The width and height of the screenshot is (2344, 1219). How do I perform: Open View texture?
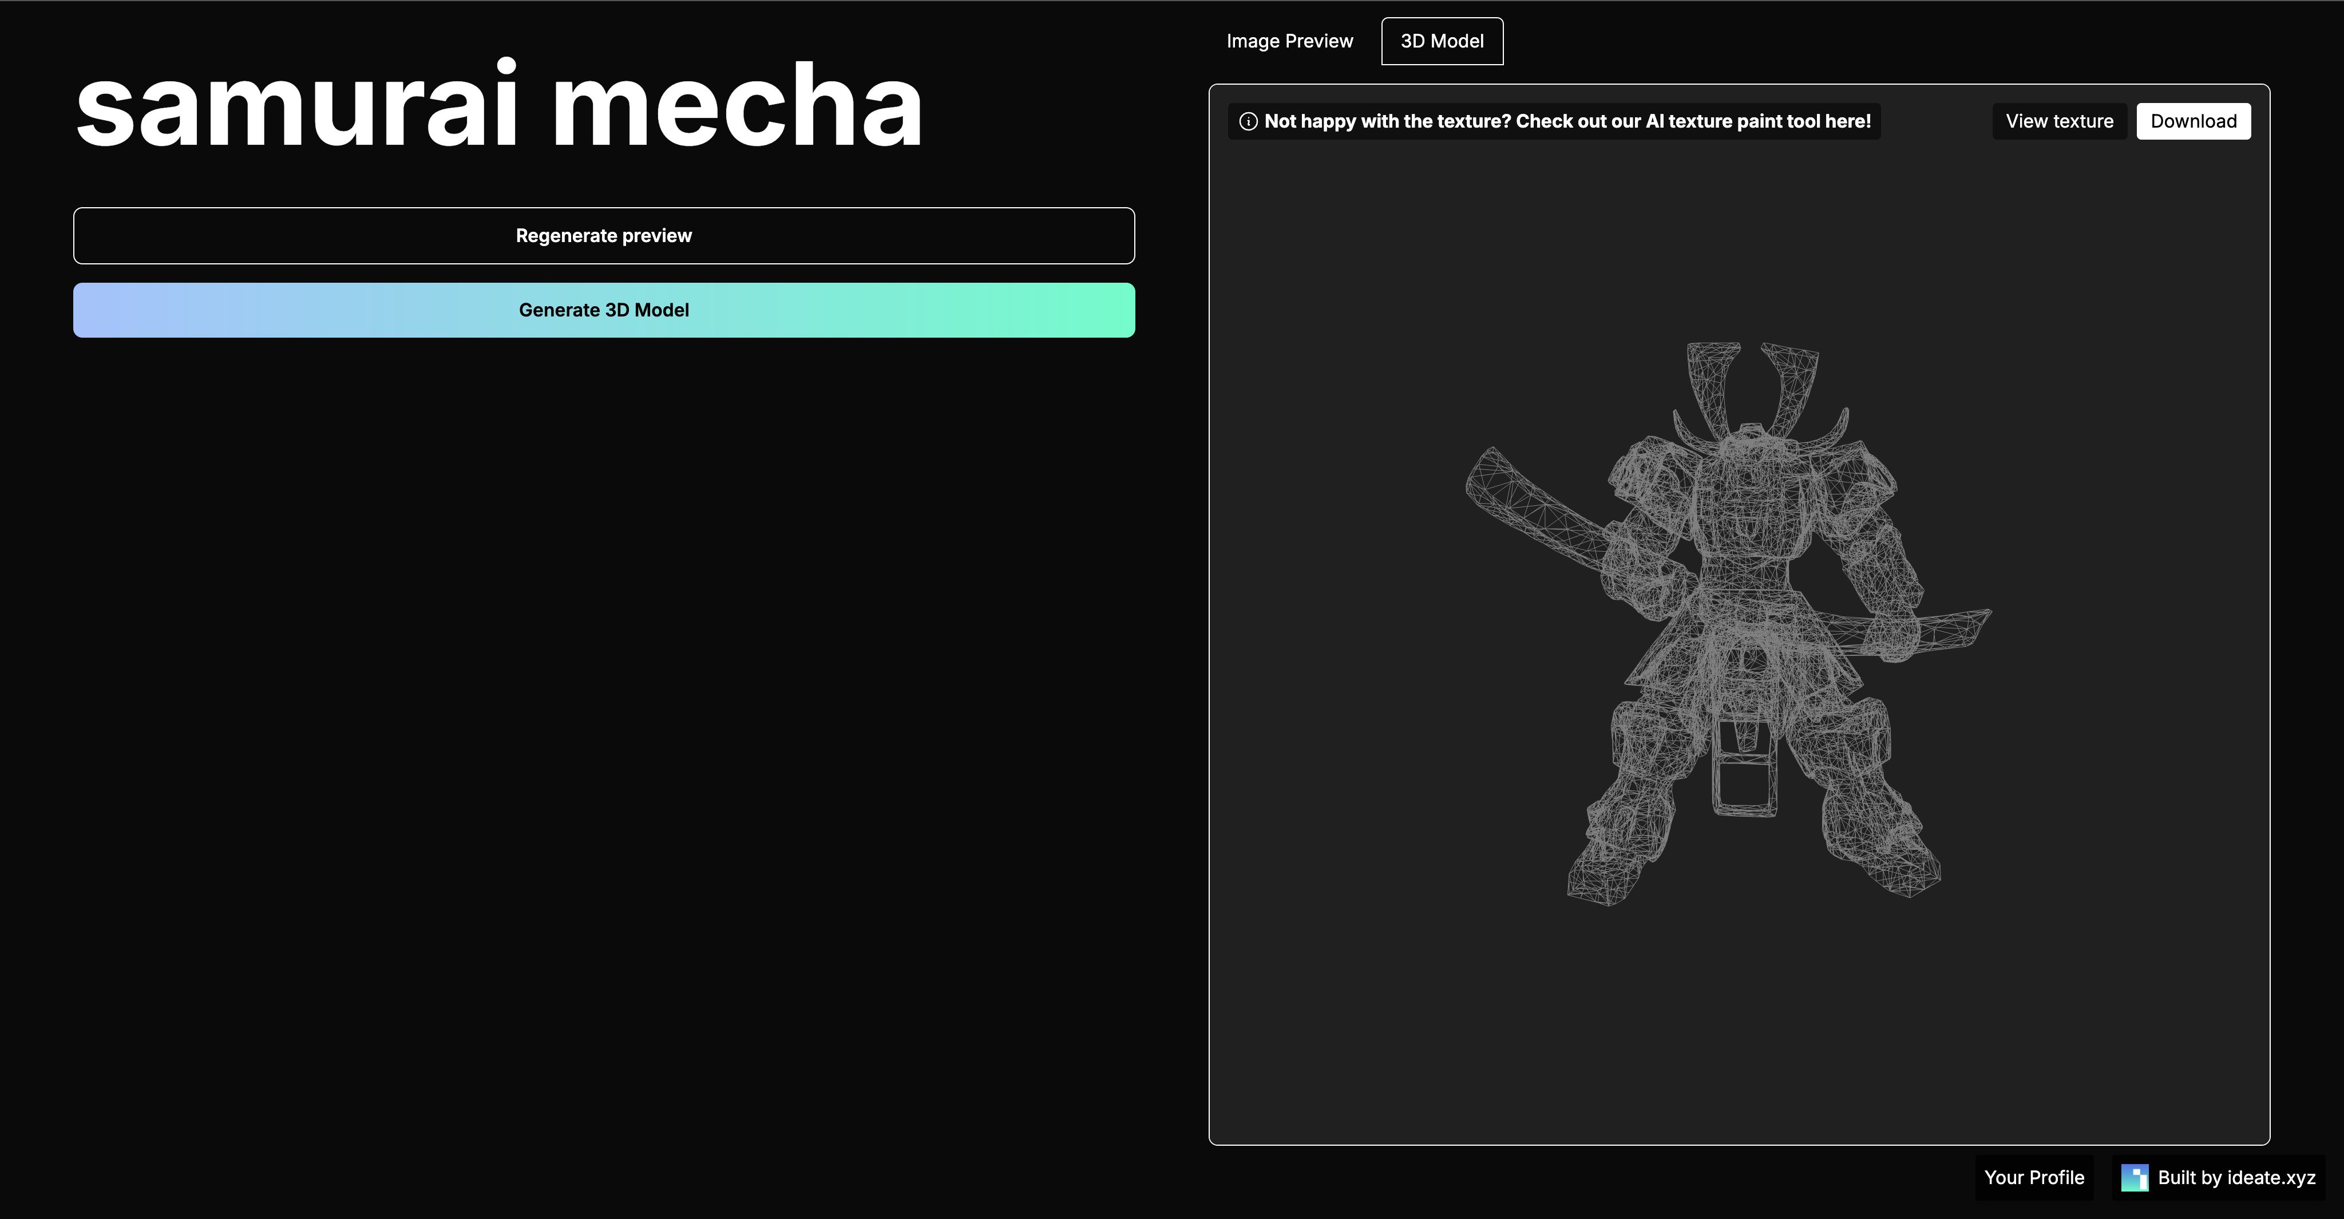tap(2058, 122)
